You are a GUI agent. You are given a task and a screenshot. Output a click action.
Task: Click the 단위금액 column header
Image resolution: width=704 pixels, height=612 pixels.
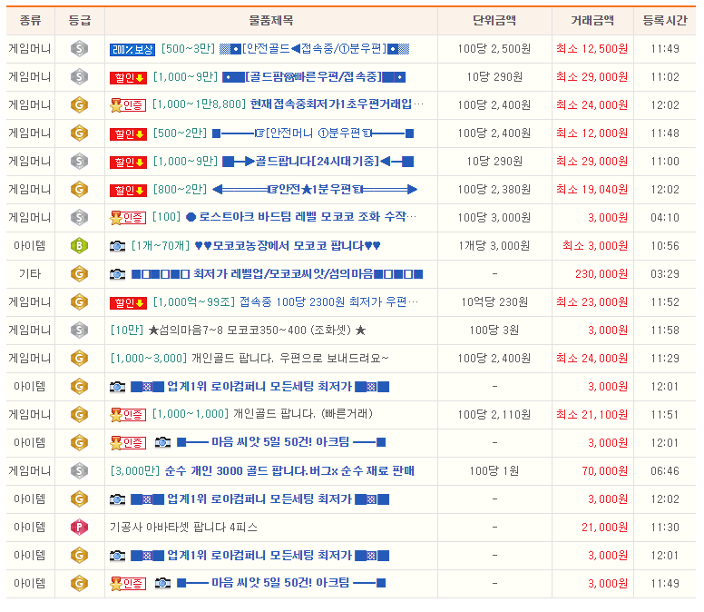494,20
